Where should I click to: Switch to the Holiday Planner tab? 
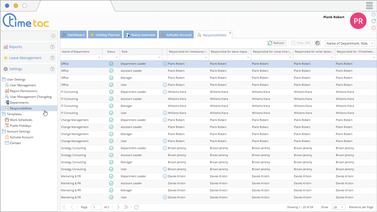coord(105,35)
